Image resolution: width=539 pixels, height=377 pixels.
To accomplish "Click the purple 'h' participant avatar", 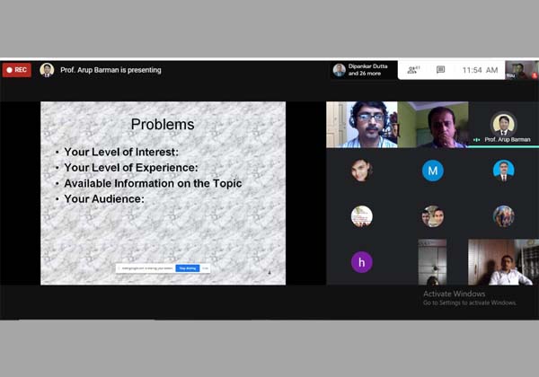I will [362, 262].
